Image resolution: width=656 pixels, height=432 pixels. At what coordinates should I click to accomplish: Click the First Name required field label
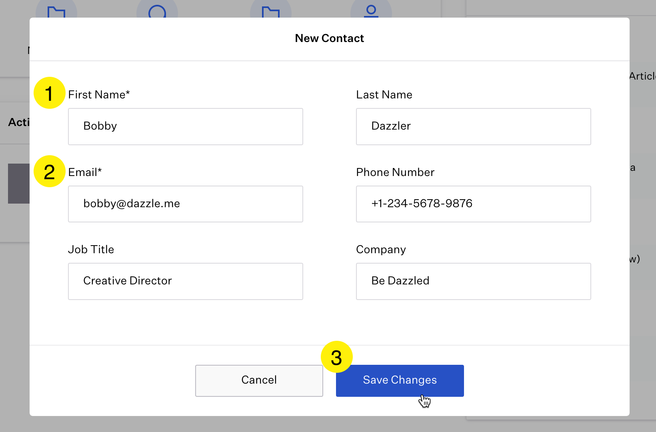(98, 94)
